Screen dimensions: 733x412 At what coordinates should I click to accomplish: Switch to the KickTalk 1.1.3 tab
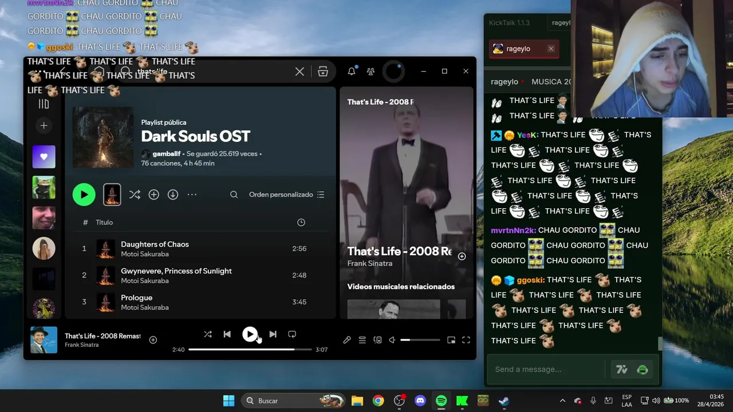point(509,23)
